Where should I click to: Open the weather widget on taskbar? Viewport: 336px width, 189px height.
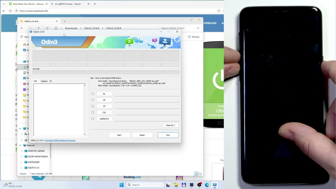tap(13, 185)
